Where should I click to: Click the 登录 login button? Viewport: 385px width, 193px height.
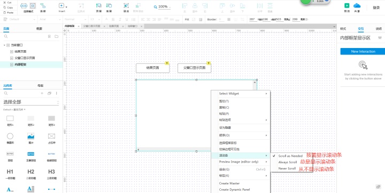click(x=376, y=7)
